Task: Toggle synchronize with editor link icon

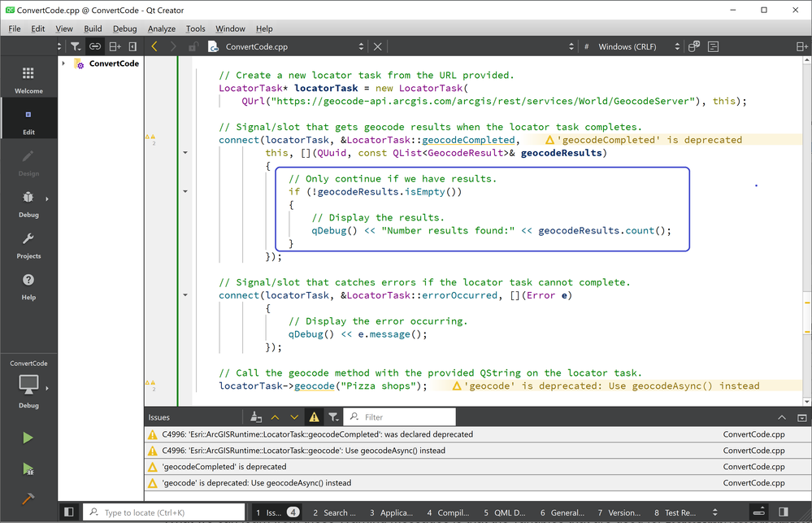Action: (x=94, y=47)
